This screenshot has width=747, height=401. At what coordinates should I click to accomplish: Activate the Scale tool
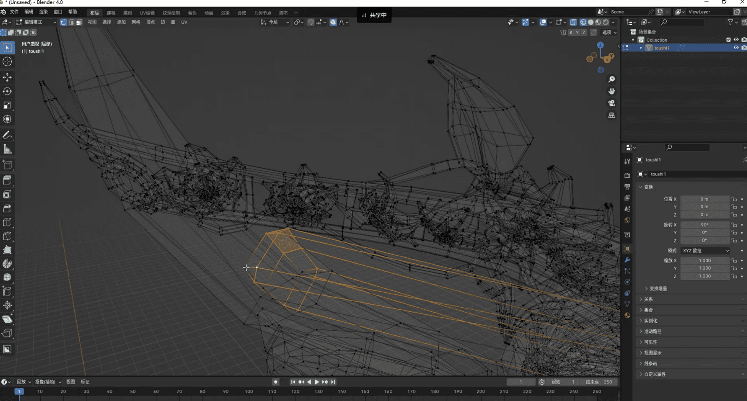(x=7, y=105)
